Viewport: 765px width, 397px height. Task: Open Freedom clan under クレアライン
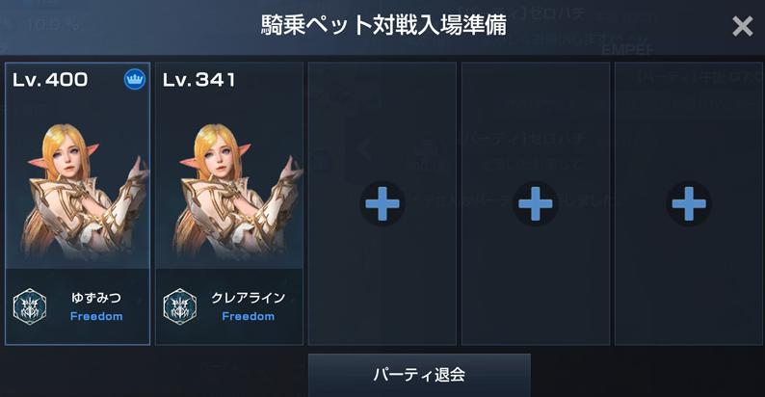(x=249, y=316)
